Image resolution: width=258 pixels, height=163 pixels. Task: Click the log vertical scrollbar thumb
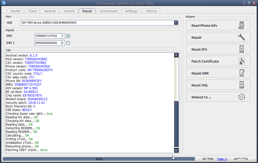click(x=176, y=124)
